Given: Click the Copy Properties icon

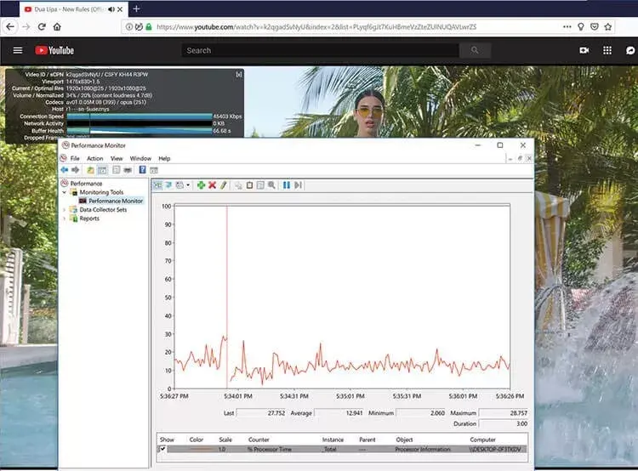Looking at the screenshot, I should (238, 185).
